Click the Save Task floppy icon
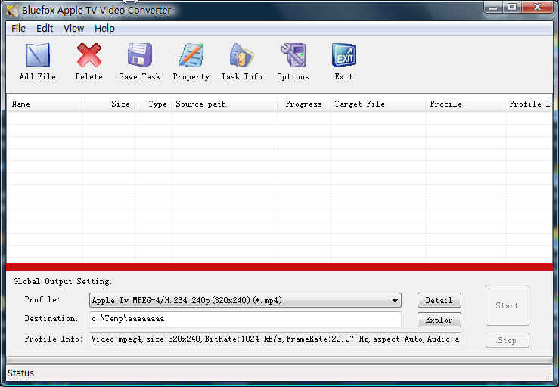This screenshot has width=559, height=387. click(140, 56)
